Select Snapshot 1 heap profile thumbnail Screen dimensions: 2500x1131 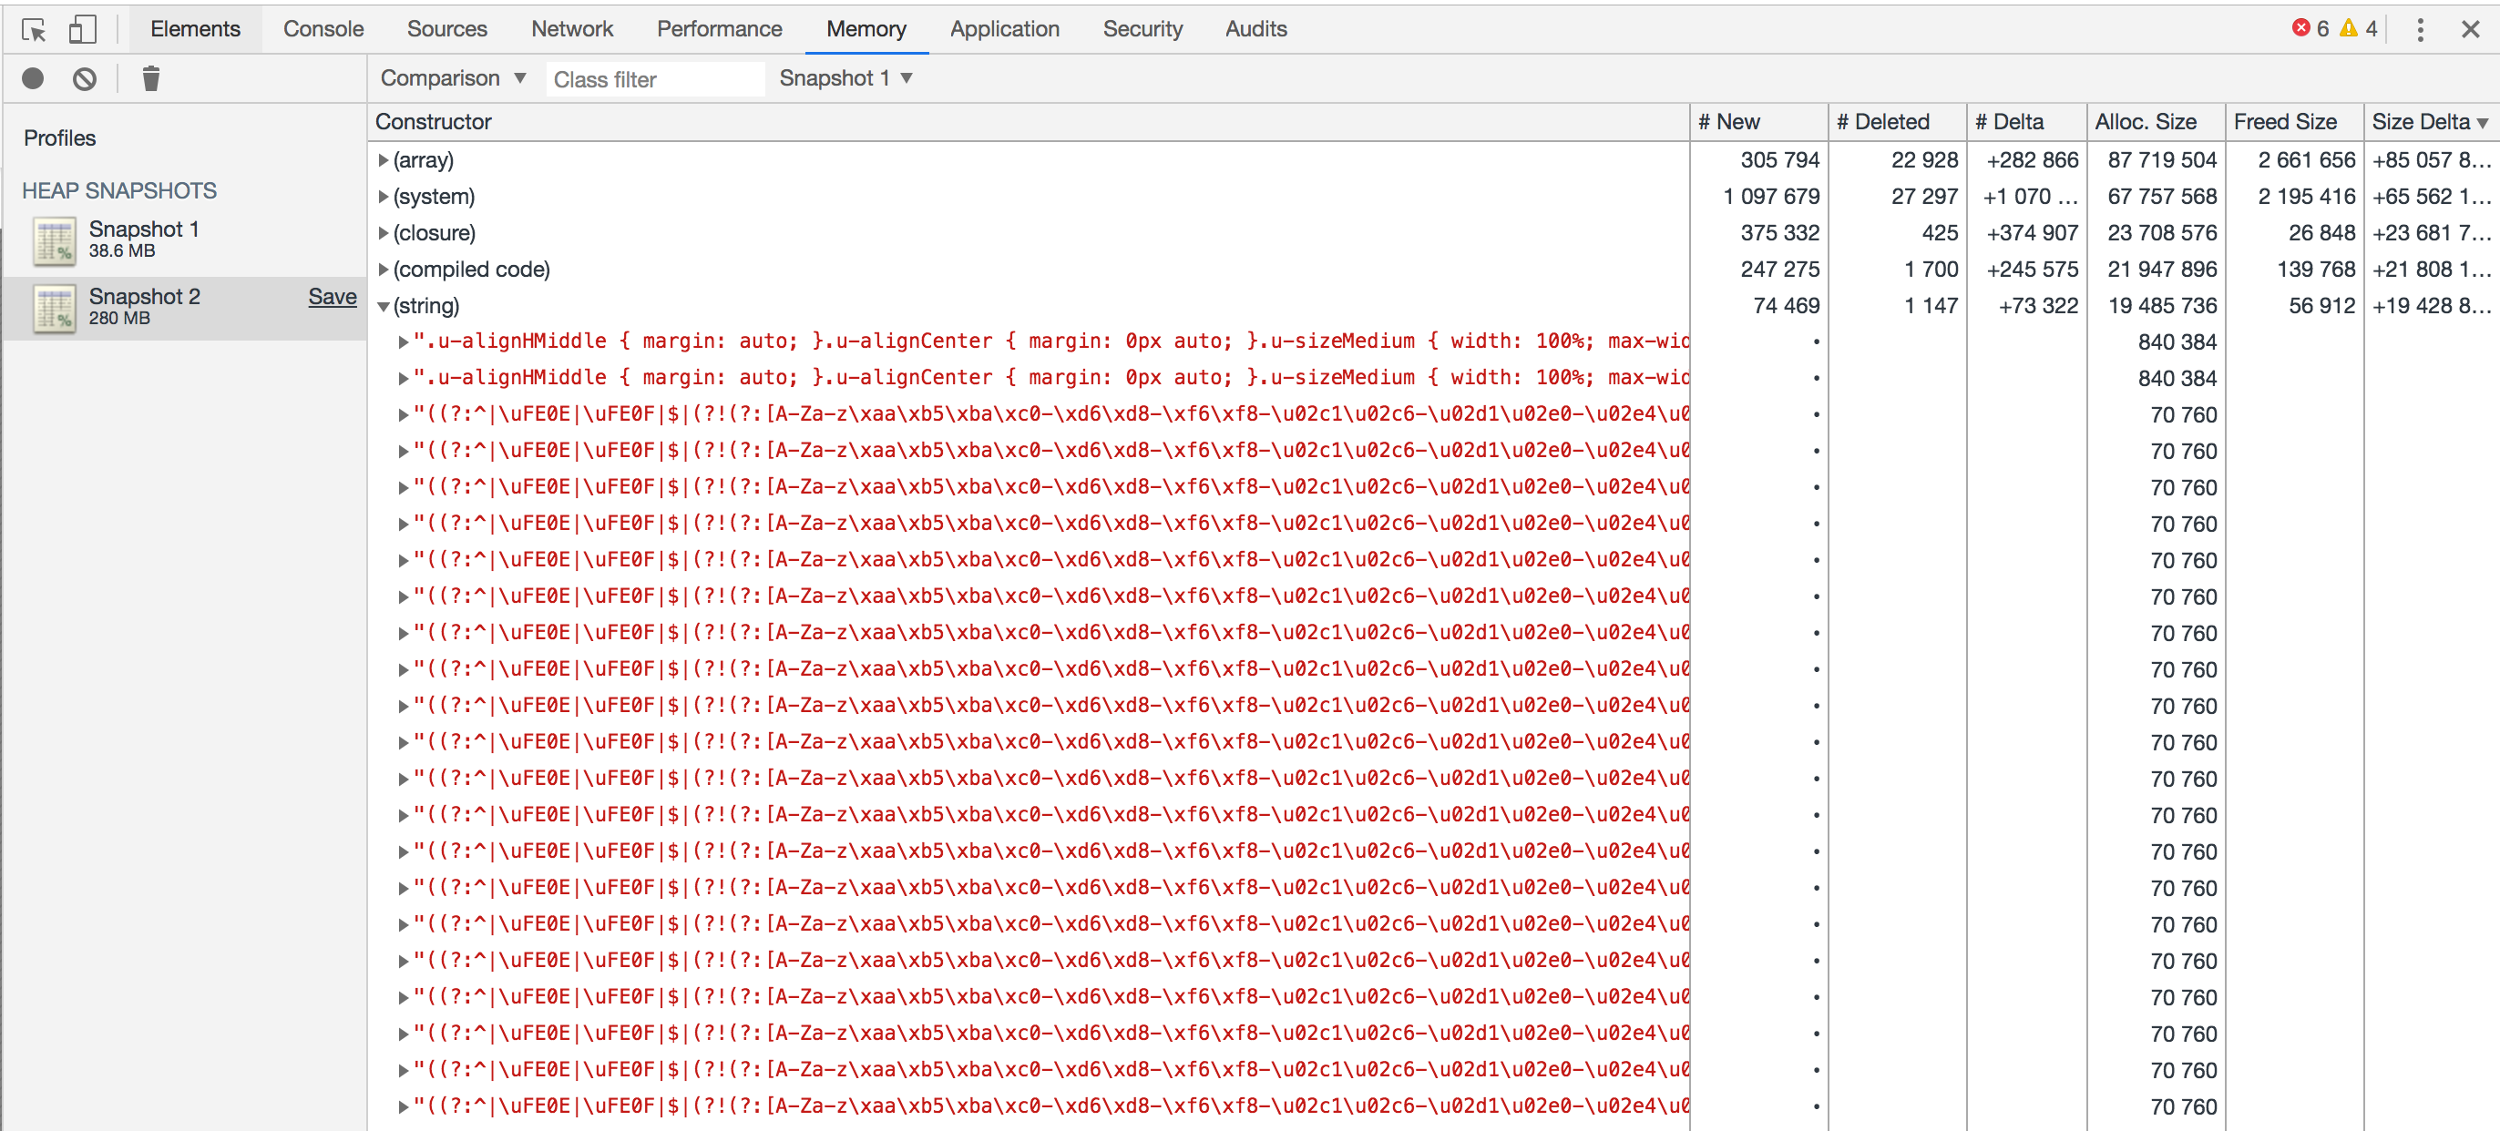55,240
